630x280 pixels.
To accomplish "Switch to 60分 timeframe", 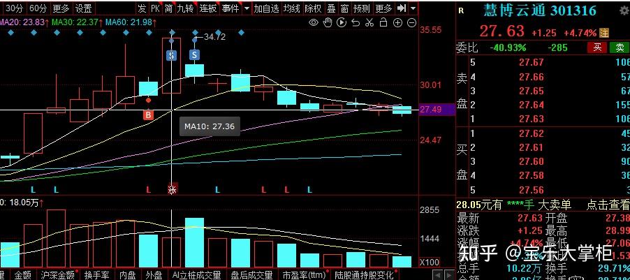I will [x=38, y=9].
